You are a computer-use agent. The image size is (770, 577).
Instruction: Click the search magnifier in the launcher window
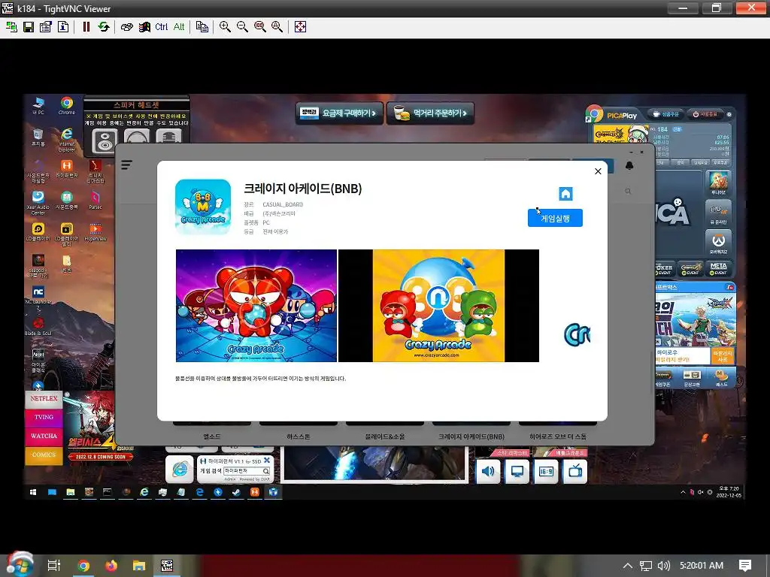click(x=628, y=192)
